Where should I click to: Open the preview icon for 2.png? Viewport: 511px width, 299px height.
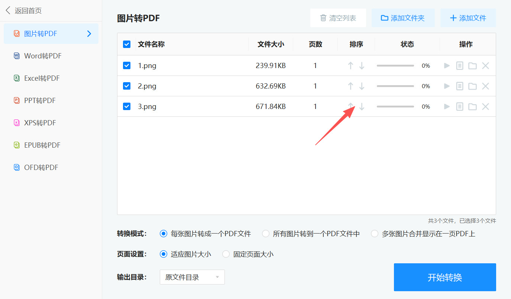459,86
